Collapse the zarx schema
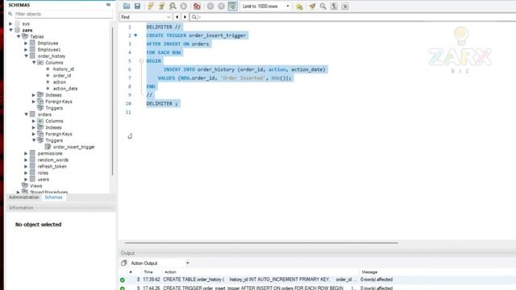The width and height of the screenshot is (516, 290). point(10,30)
